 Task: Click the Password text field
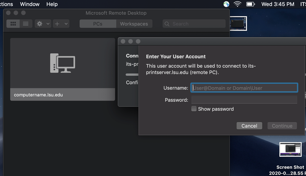click(244, 100)
